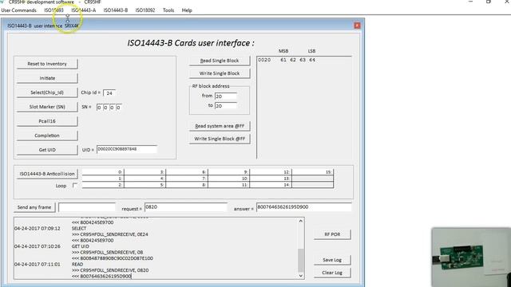Open the ISO14443-B menu
Viewport: 511px width, 287px height.
point(115,10)
